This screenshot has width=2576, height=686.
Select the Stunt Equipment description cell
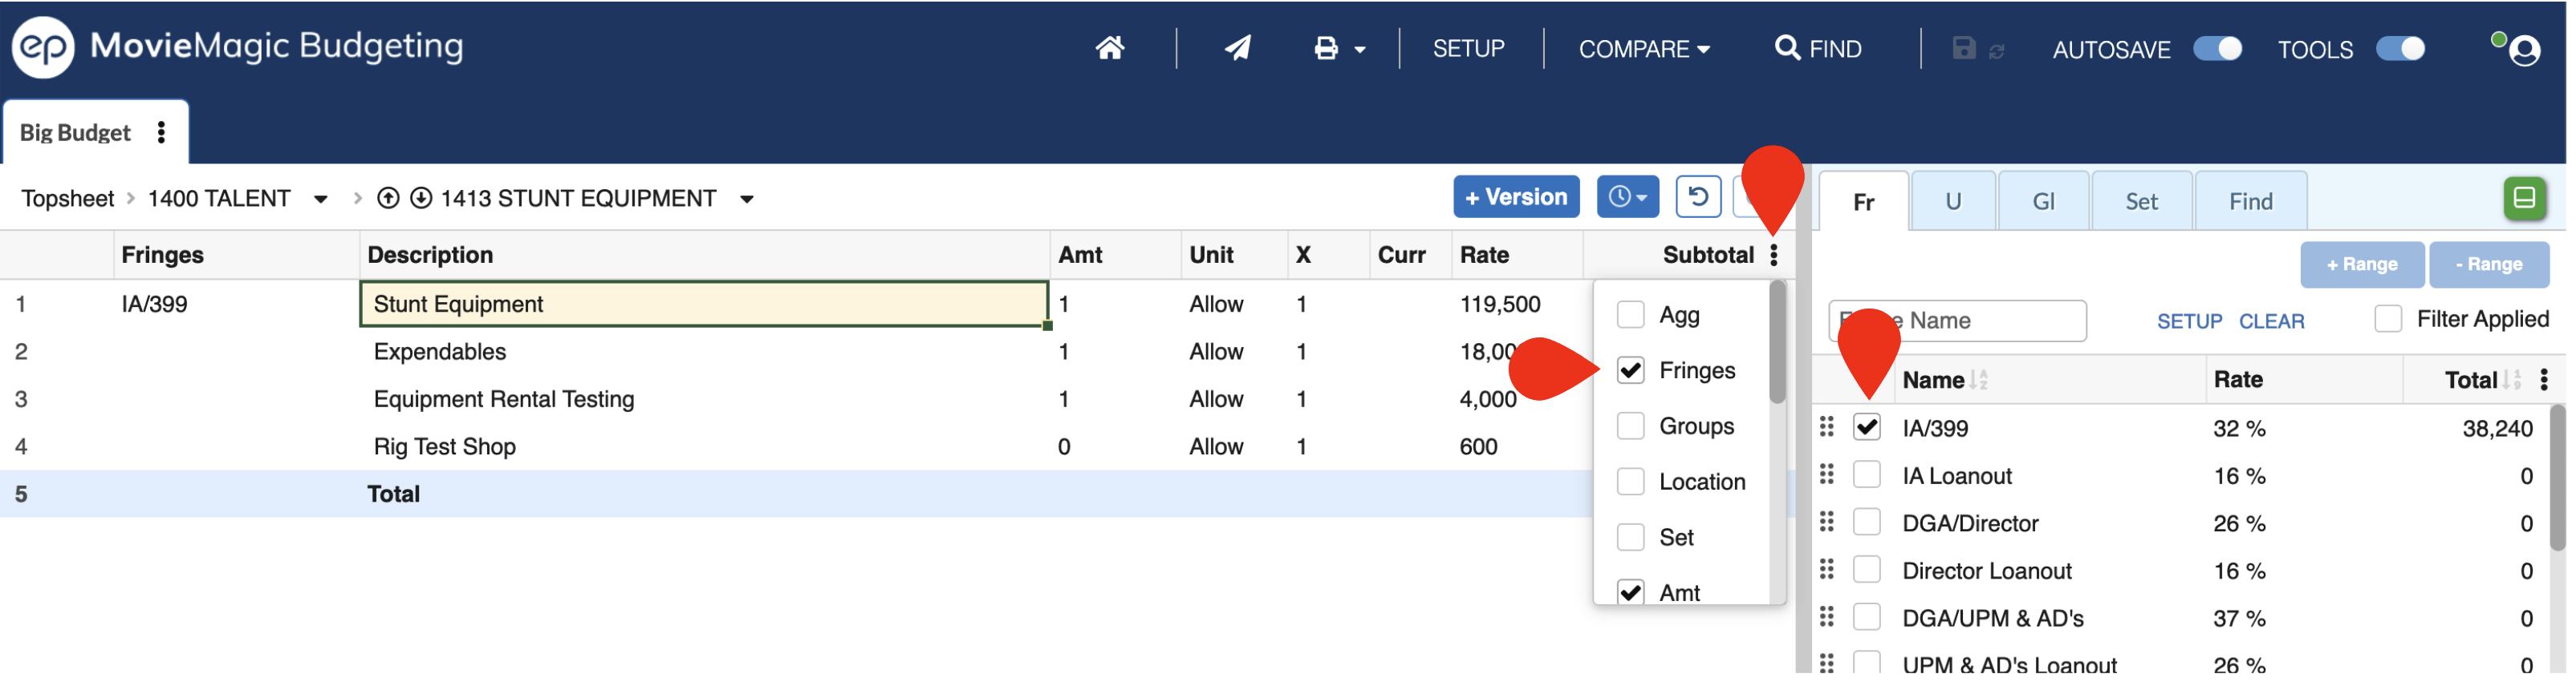click(x=704, y=305)
